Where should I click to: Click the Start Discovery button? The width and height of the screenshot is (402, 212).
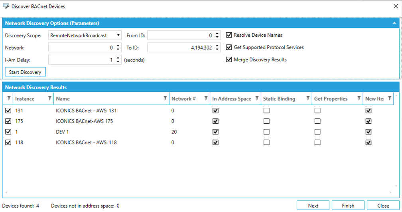point(25,72)
